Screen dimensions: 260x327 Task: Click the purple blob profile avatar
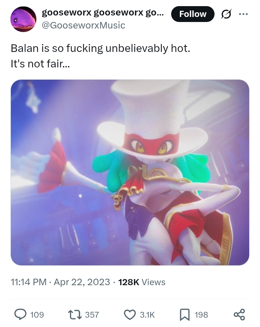coord(23,19)
